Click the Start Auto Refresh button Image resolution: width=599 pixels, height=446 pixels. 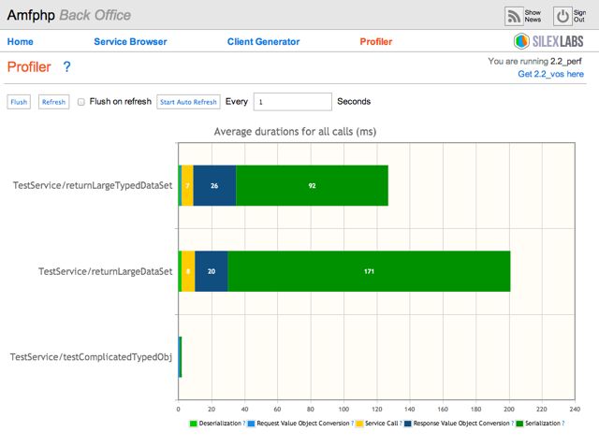188,102
